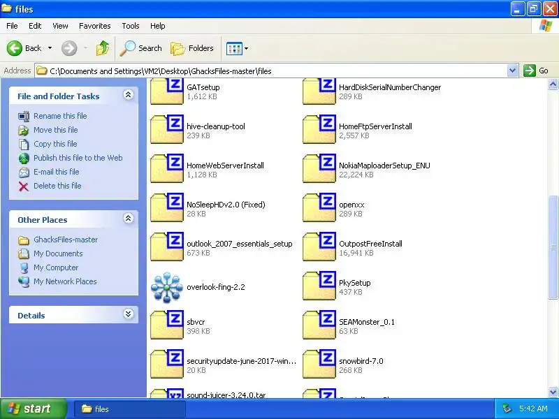This screenshot has height=419, width=559.
Task: Open the Tools menu
Action: click(131, 26)
